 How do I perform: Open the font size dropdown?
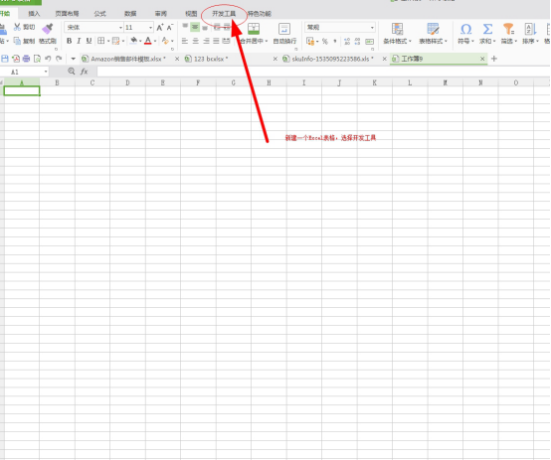(150, 28)
